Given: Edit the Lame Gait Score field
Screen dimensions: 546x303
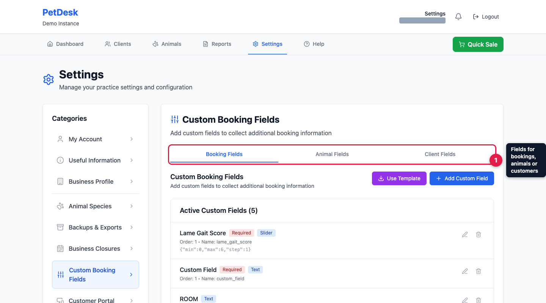Looking at the screenshot, I should point(465,234).
